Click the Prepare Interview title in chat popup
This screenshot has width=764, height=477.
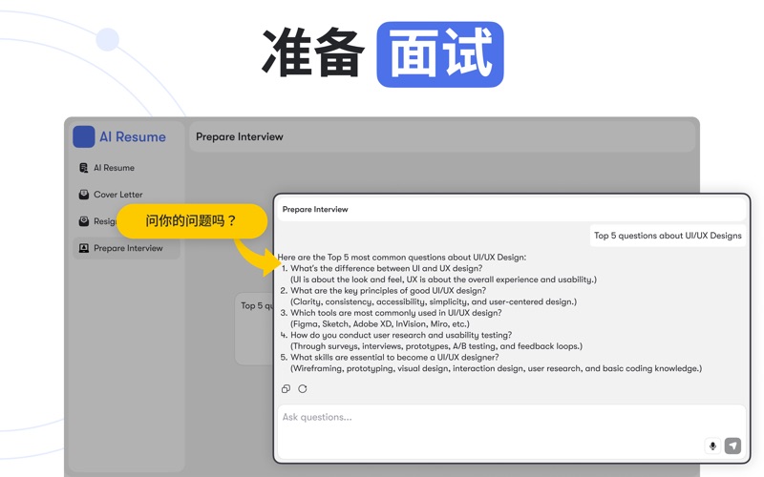pos(315,209)
